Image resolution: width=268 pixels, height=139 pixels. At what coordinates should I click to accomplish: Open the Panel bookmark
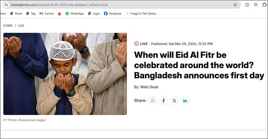pos(16,14)
